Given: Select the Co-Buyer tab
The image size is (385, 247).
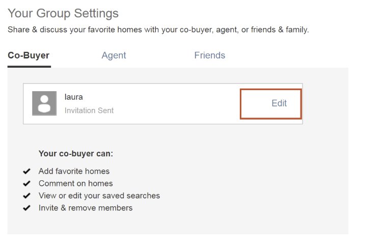Looking at the screenshot, I should [x=29, y=56].
